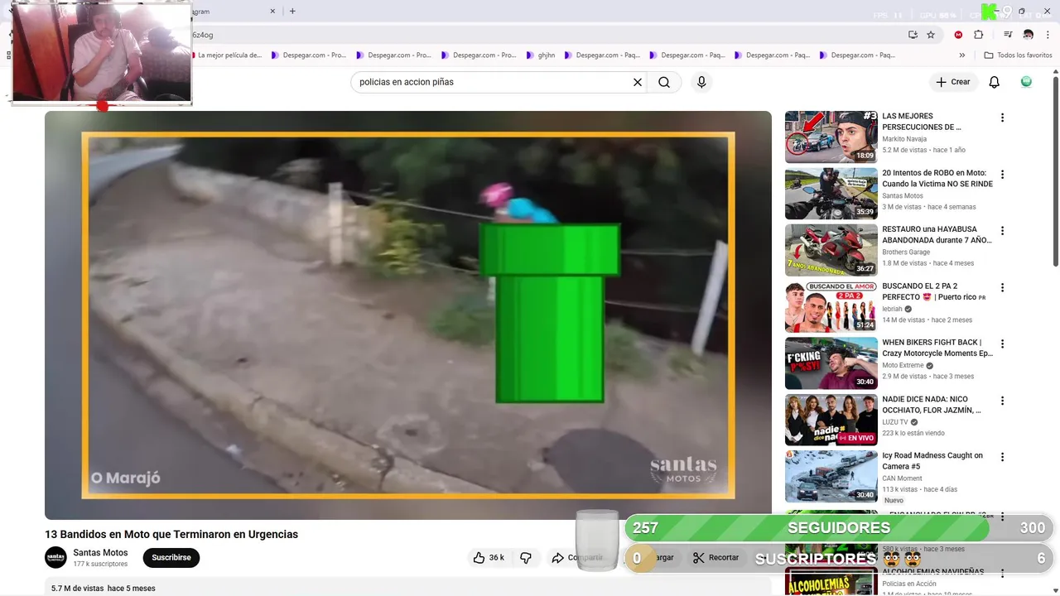The width and height of the screenshot is (1060, 596).
Task: Subscribe with the Suscribirse button
Action: [171, 558]
